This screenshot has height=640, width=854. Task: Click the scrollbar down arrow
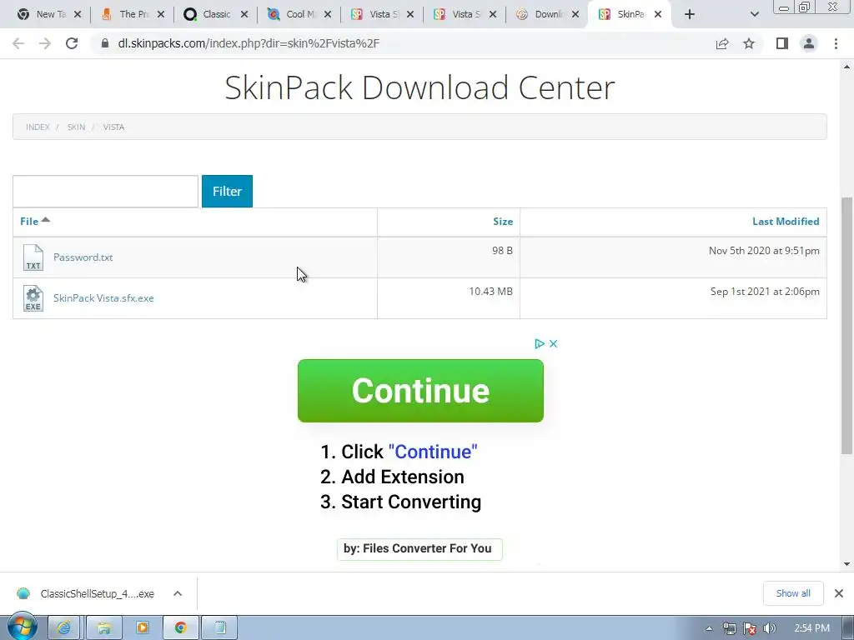(x=846, y=564)
